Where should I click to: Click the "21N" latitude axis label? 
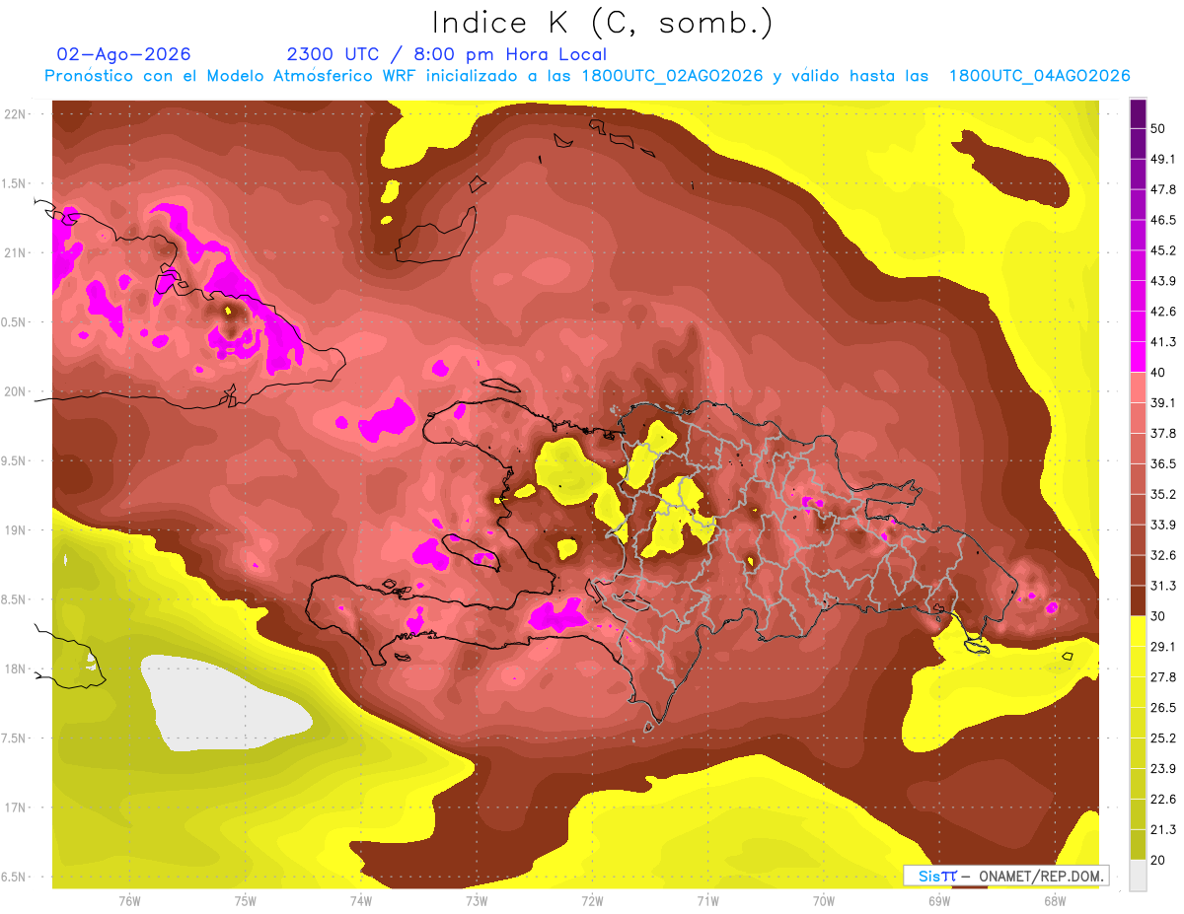(x=15, y=252)
